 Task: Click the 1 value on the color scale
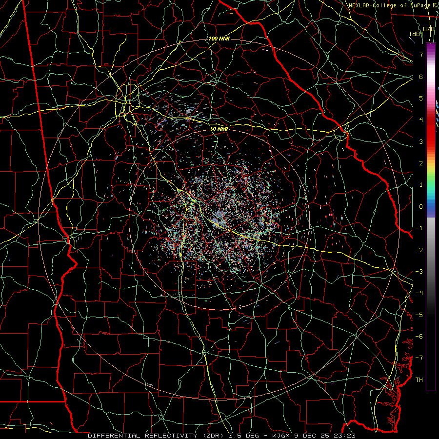tap(421, 185)
